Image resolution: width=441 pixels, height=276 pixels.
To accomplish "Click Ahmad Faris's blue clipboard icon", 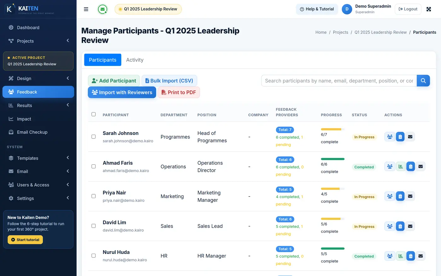I will [410, 167].
